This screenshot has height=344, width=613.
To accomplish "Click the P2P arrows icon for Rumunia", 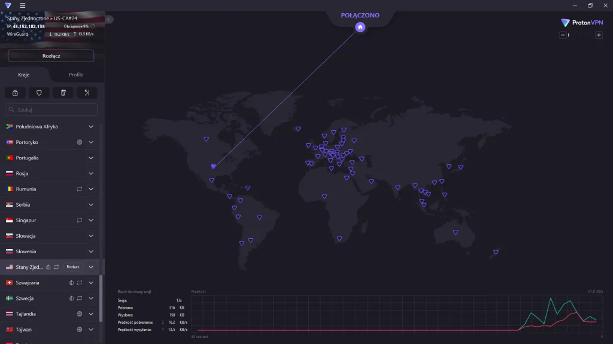I will click(80, 189).
